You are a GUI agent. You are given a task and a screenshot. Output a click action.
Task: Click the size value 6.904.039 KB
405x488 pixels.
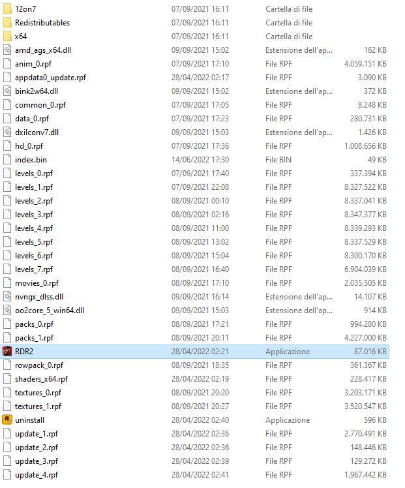point(365,269)
